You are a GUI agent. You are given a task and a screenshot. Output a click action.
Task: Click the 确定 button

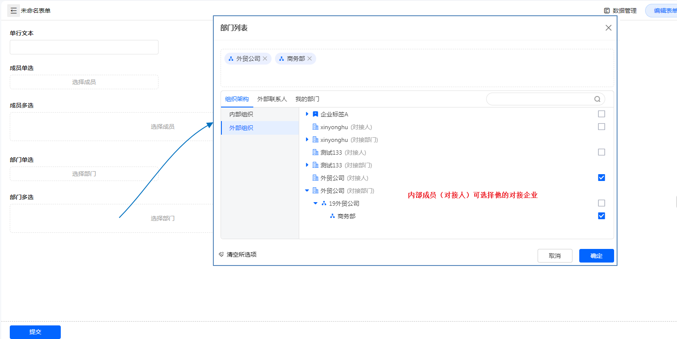pyautogui.click(x=596, y=256)
